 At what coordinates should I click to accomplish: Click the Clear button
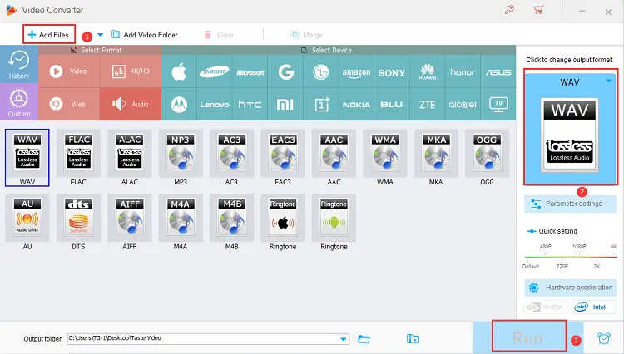tap(219, 35)
